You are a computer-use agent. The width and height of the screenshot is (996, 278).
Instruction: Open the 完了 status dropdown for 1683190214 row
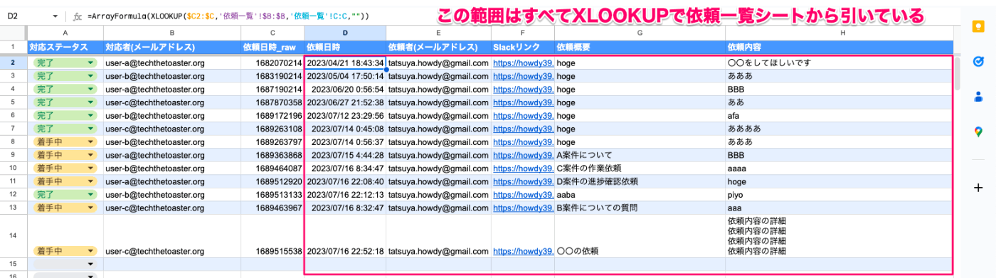click(x=90, y=76)
